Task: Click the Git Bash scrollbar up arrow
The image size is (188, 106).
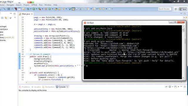Action: 183,26
